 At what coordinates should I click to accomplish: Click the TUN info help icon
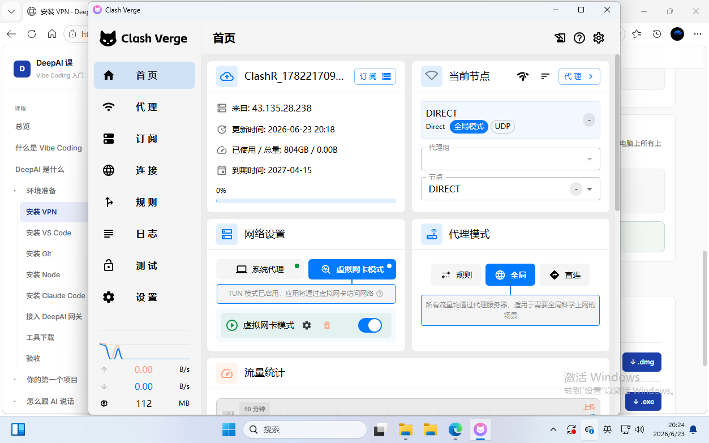click(380, 294)
